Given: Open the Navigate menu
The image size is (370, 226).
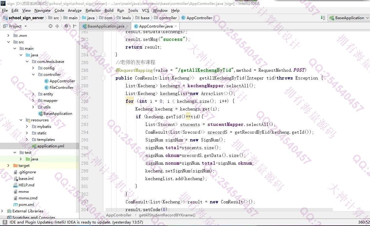Looking at the screenshot, I should tap(42, 10).
